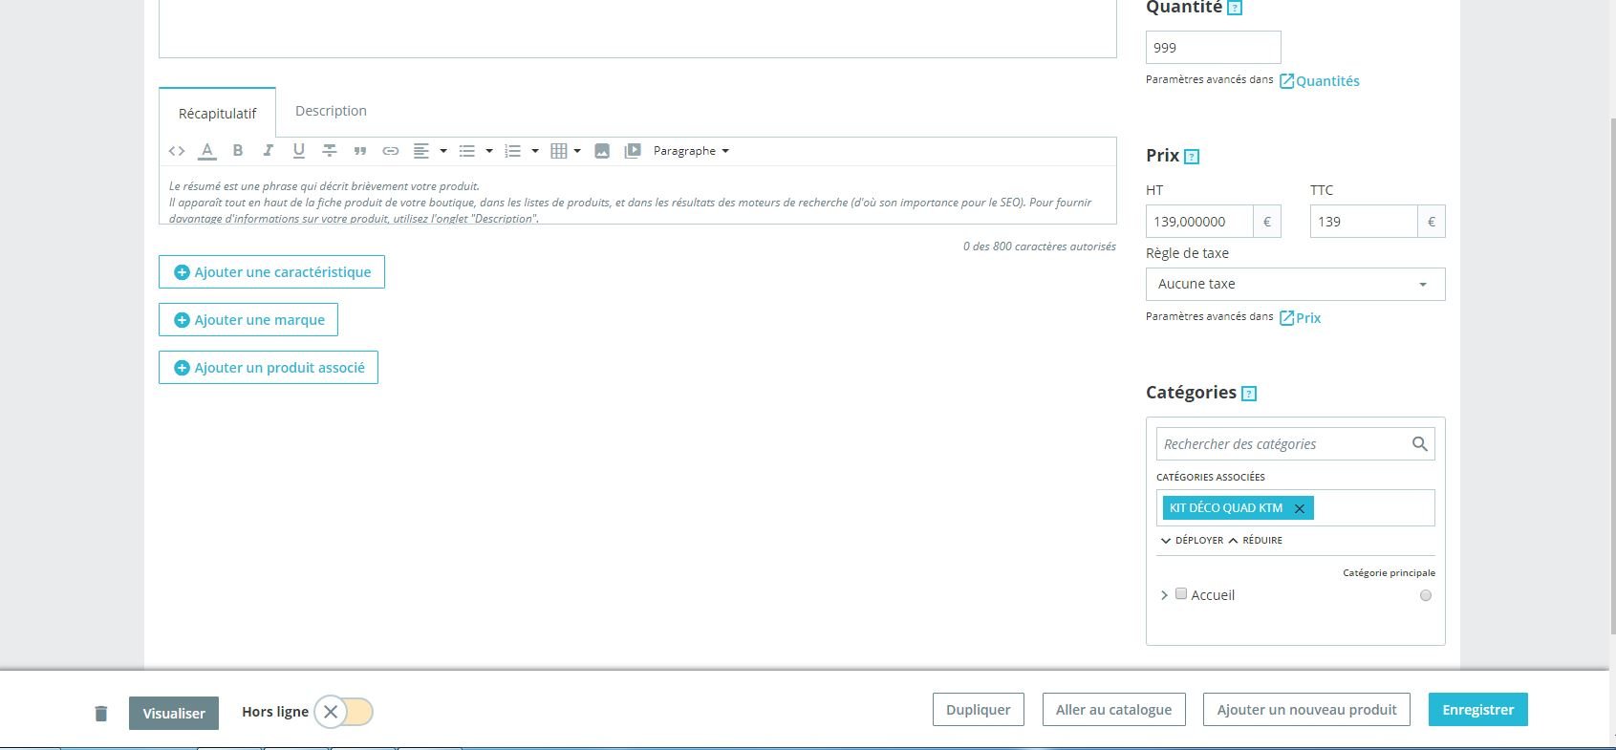Delete the product with the trash icon
The width and height of the screenshot is (1616, 750).
point(101,714)
